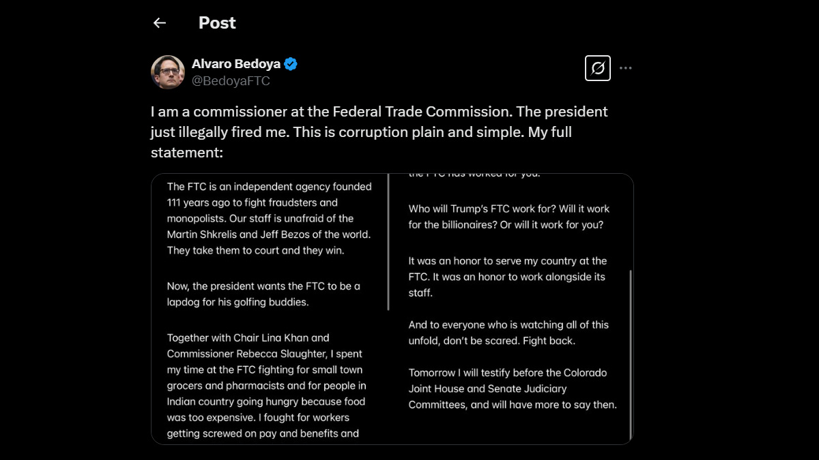Click paragraph about testifying before Colorado committees
Image resolution: width=819 pixels, height=460 pixels.
513,388
